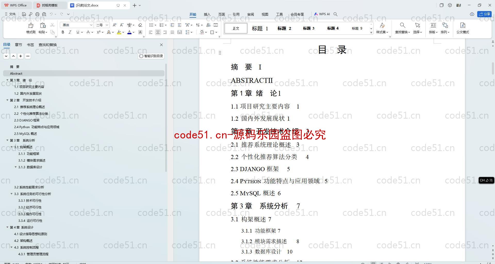Switch to 书签 tab in navigation pane

(30, 45)
